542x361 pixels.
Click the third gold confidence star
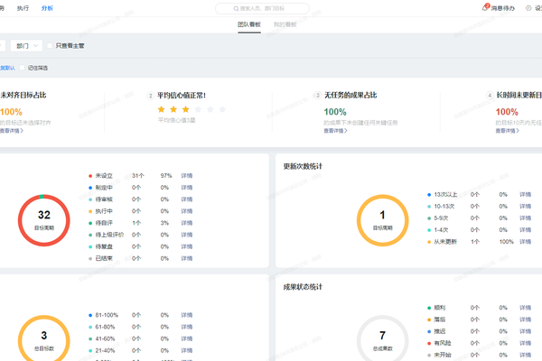click(185, 109)
